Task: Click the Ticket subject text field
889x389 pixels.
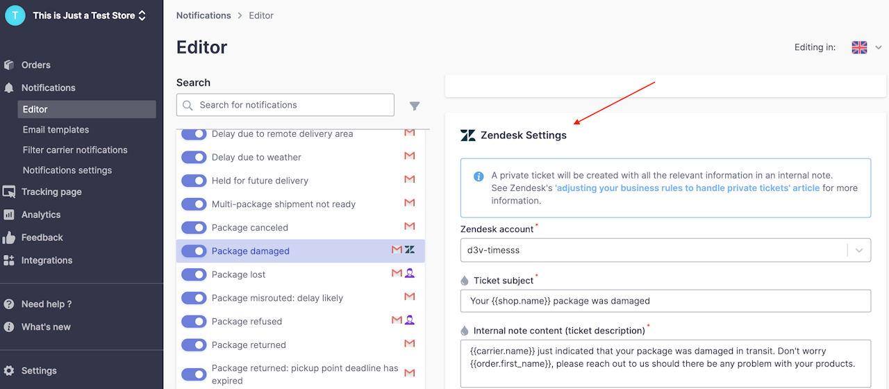Action: coord(665,301)
